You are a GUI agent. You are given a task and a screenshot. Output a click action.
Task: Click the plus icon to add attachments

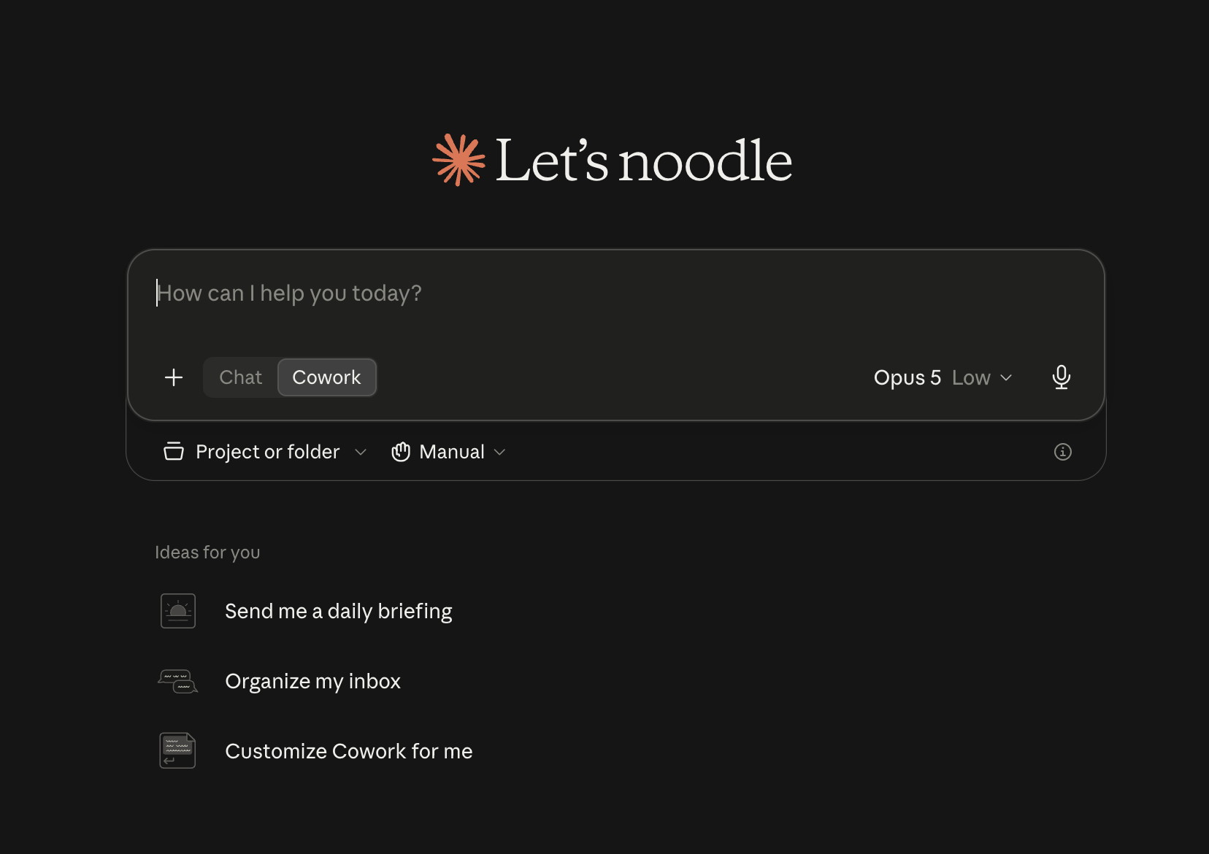tap(174, 377)
